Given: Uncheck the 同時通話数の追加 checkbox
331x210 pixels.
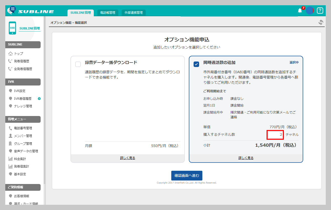Looking at the screenshot, I should point(196,64).
